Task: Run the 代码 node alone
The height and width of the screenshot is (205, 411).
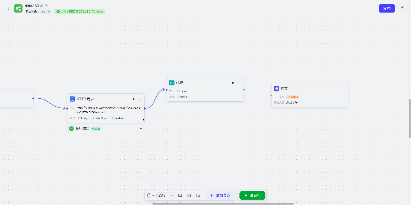Action: click(x=233, y=83)
